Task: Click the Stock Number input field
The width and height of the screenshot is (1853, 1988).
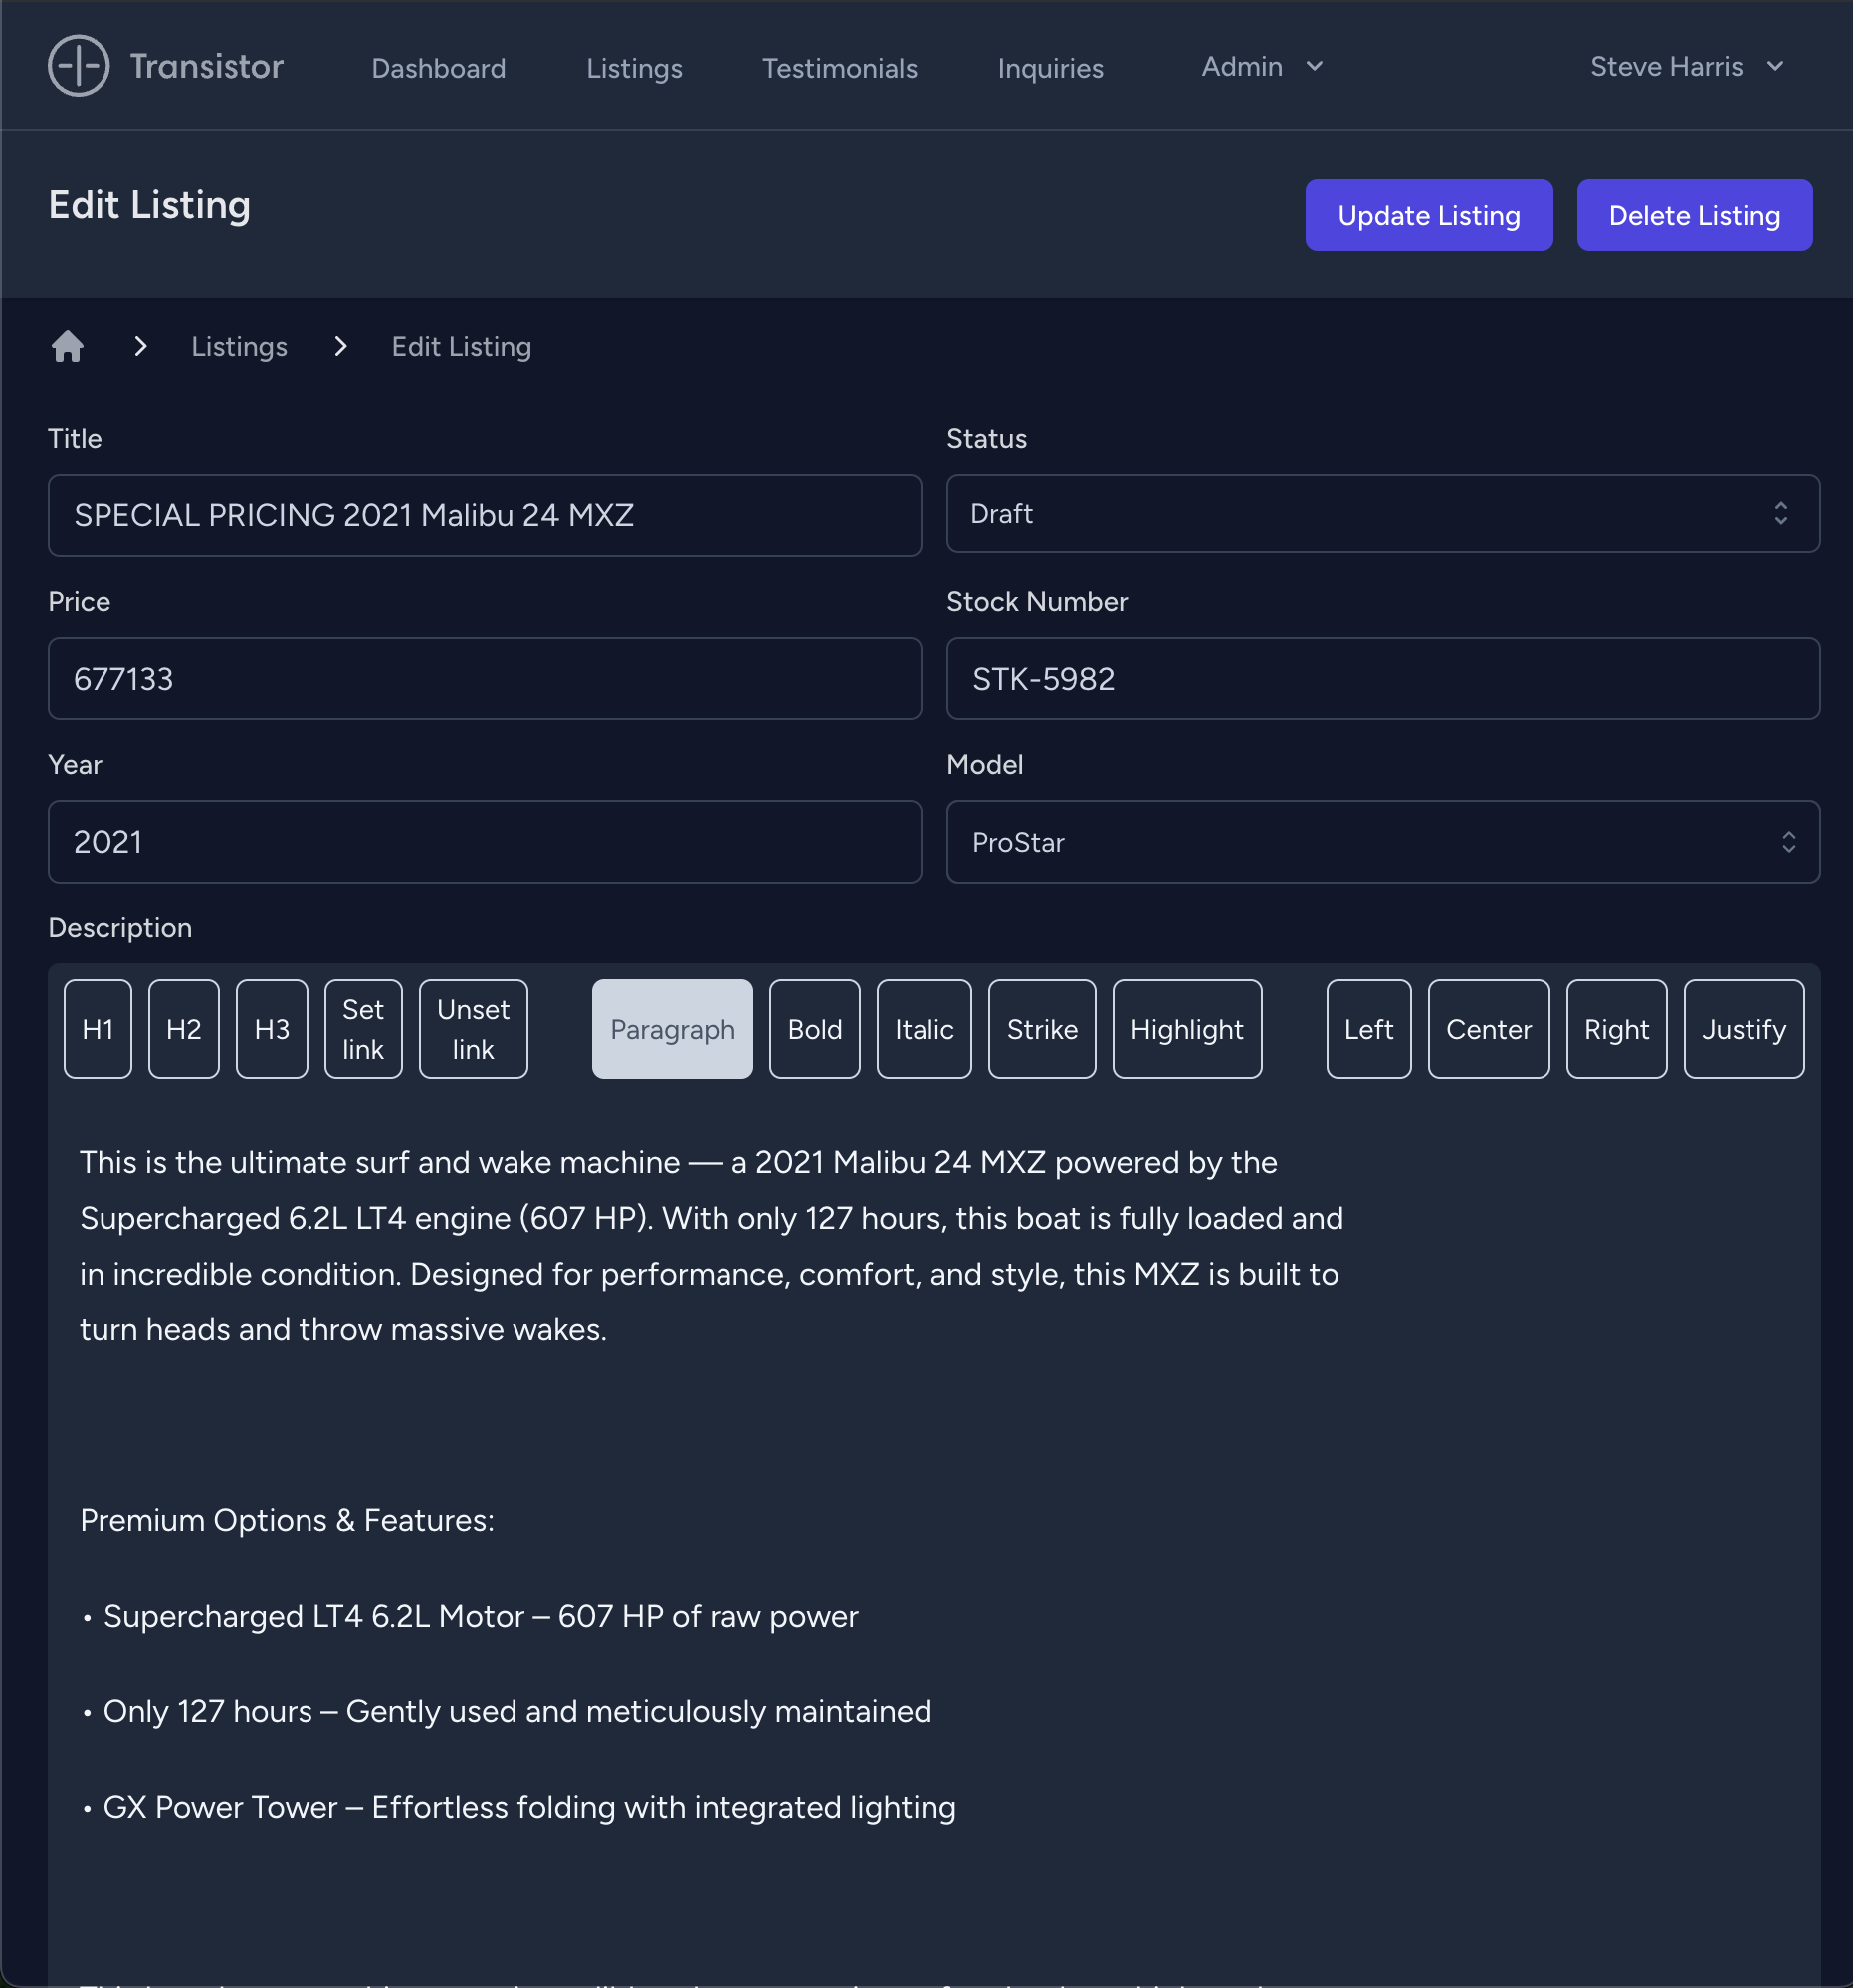Action: [1382, 678]
